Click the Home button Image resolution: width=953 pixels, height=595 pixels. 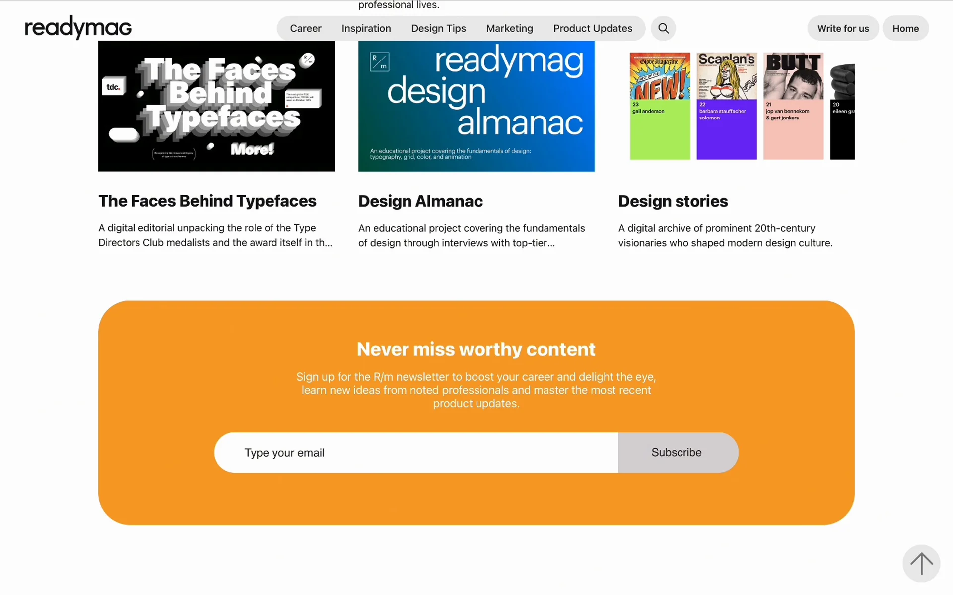pos(906,28)
